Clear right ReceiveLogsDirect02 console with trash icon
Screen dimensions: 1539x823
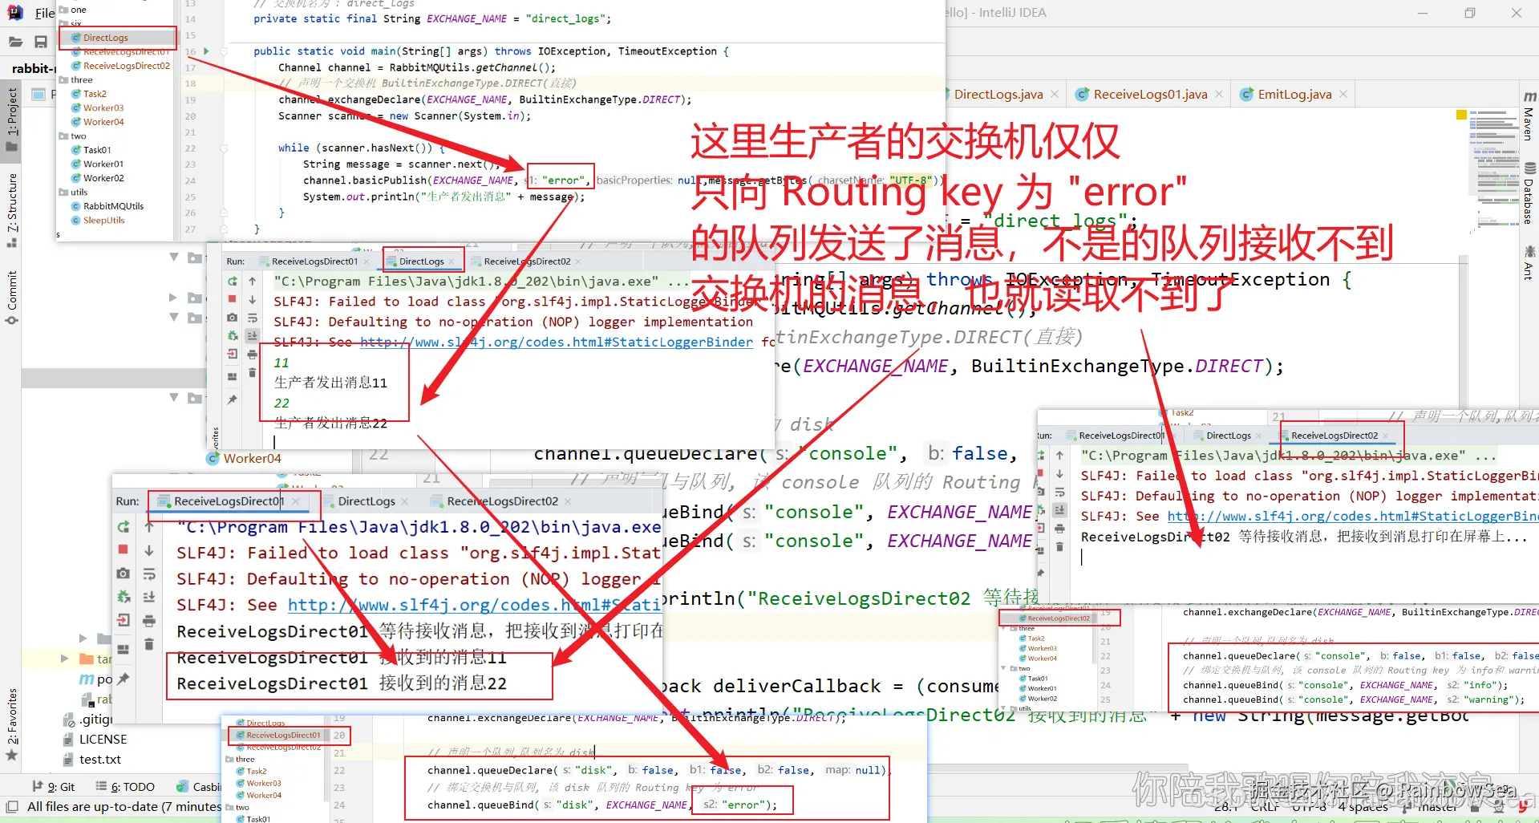click(x=1059, y=546)
